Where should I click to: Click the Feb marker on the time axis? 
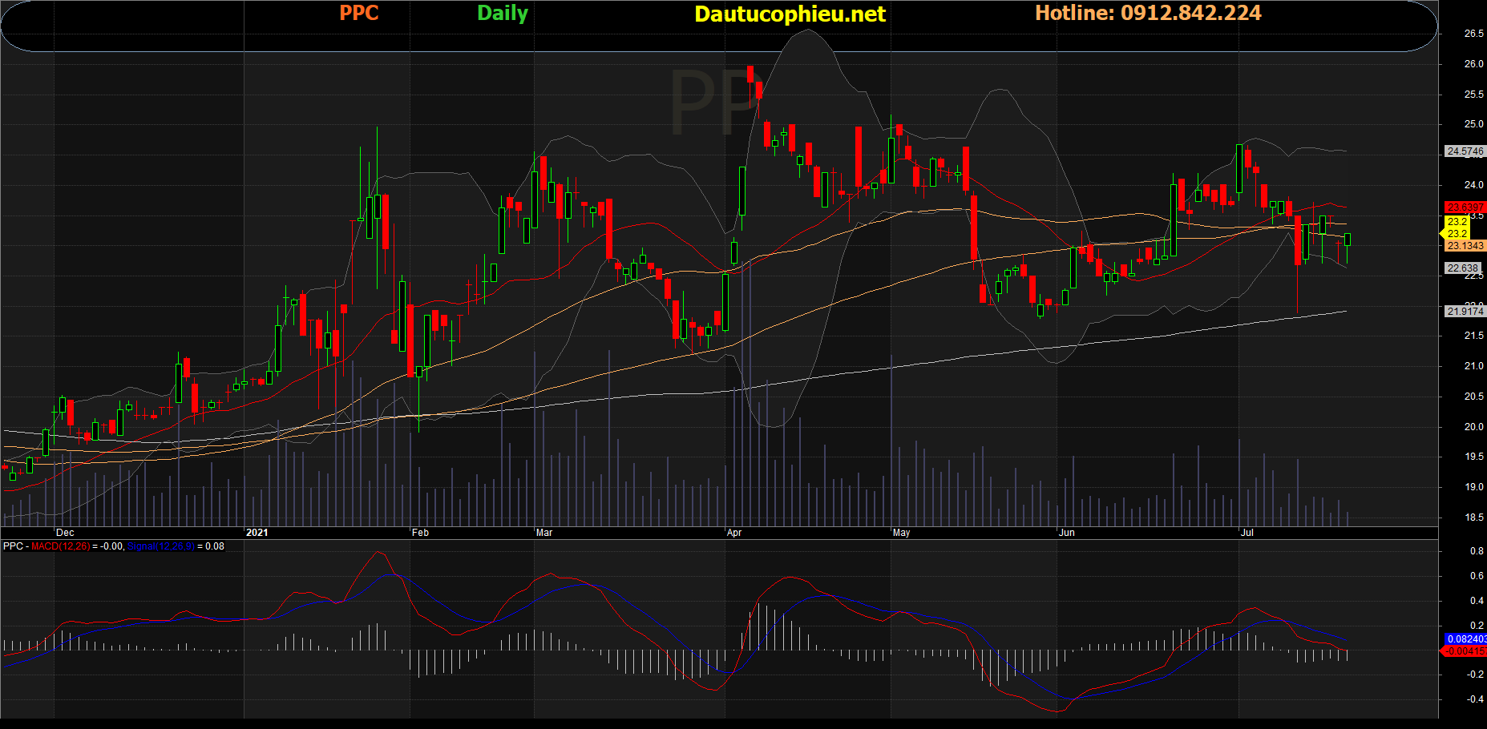point(420,533)
